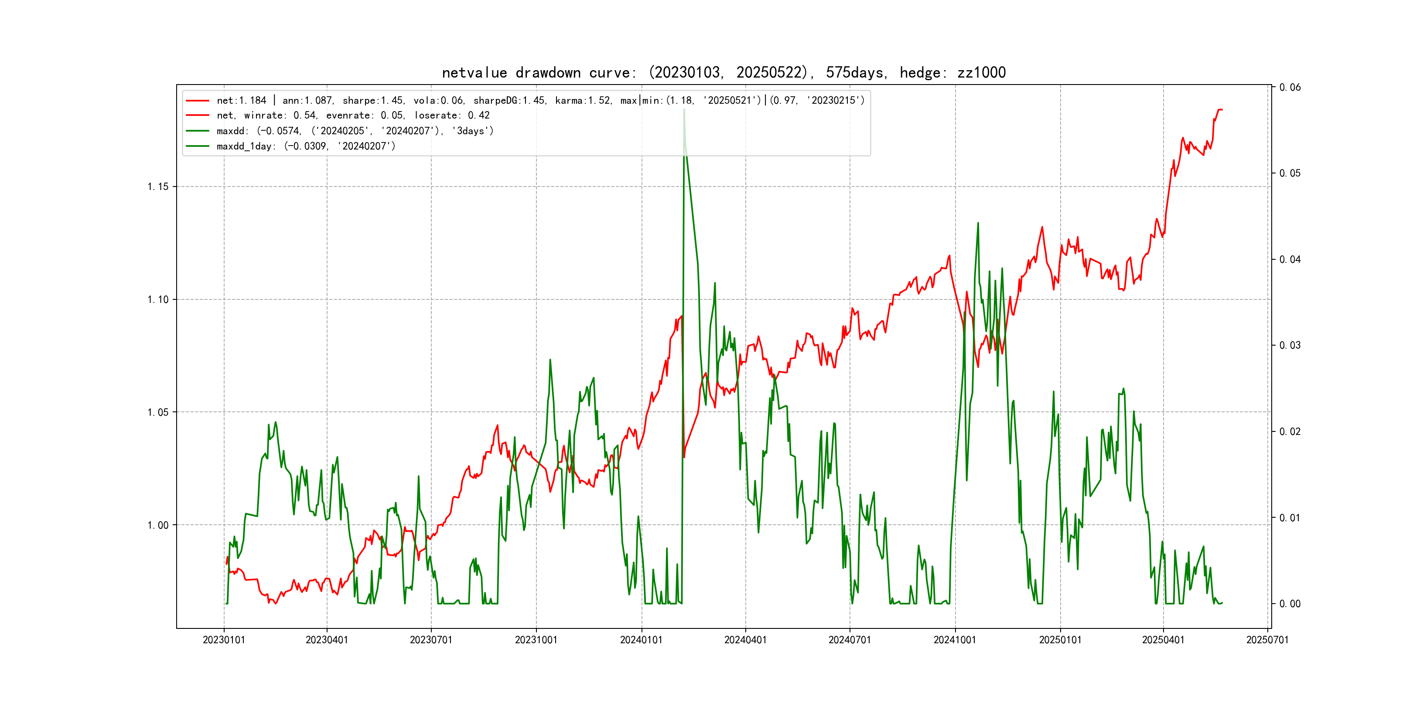
Task: Click the chart title text
Action: click(724, 73)
